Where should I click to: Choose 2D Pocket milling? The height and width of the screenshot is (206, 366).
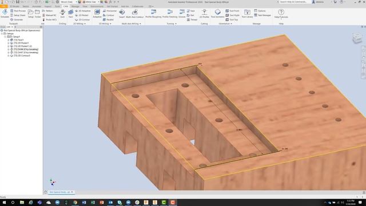tap(82, 15)
